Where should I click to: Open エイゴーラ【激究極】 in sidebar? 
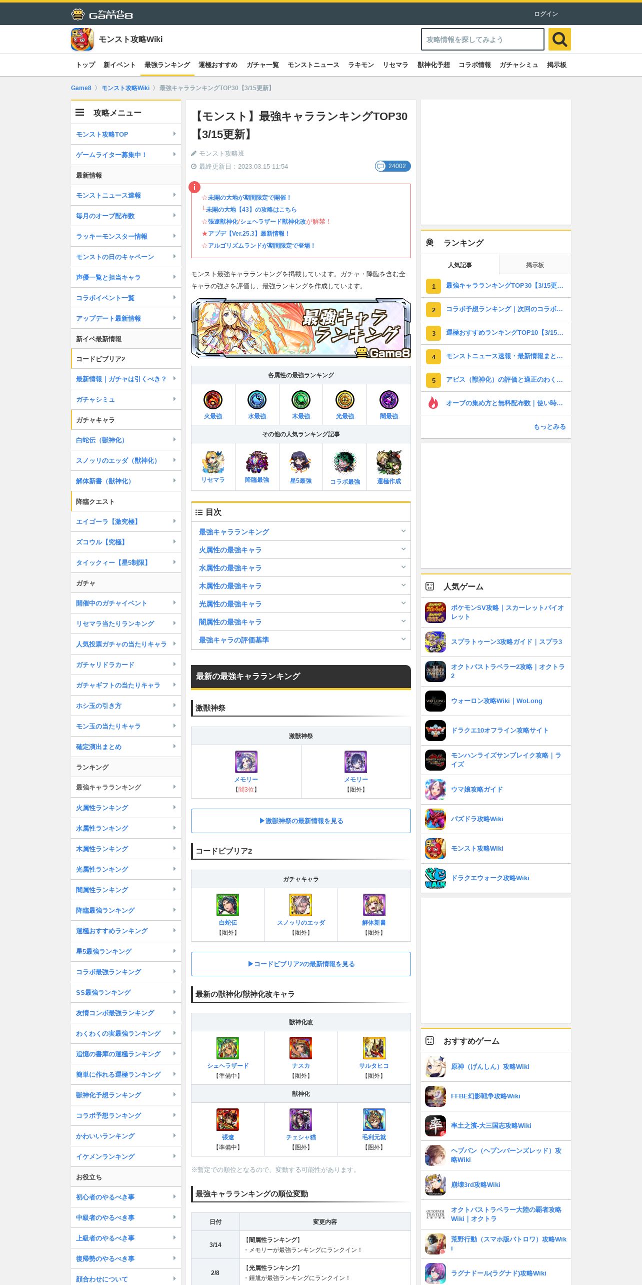[126, 521]
